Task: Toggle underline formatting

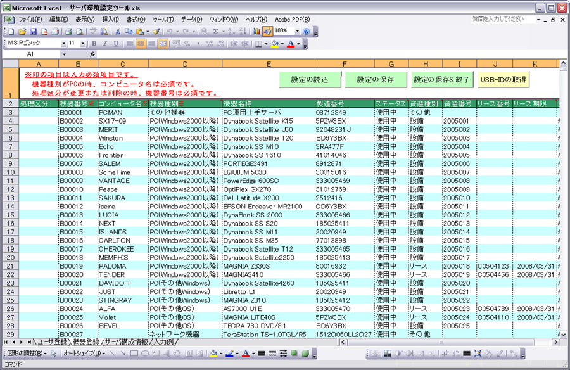Action: pyautogui.click(x=114, y=44)
